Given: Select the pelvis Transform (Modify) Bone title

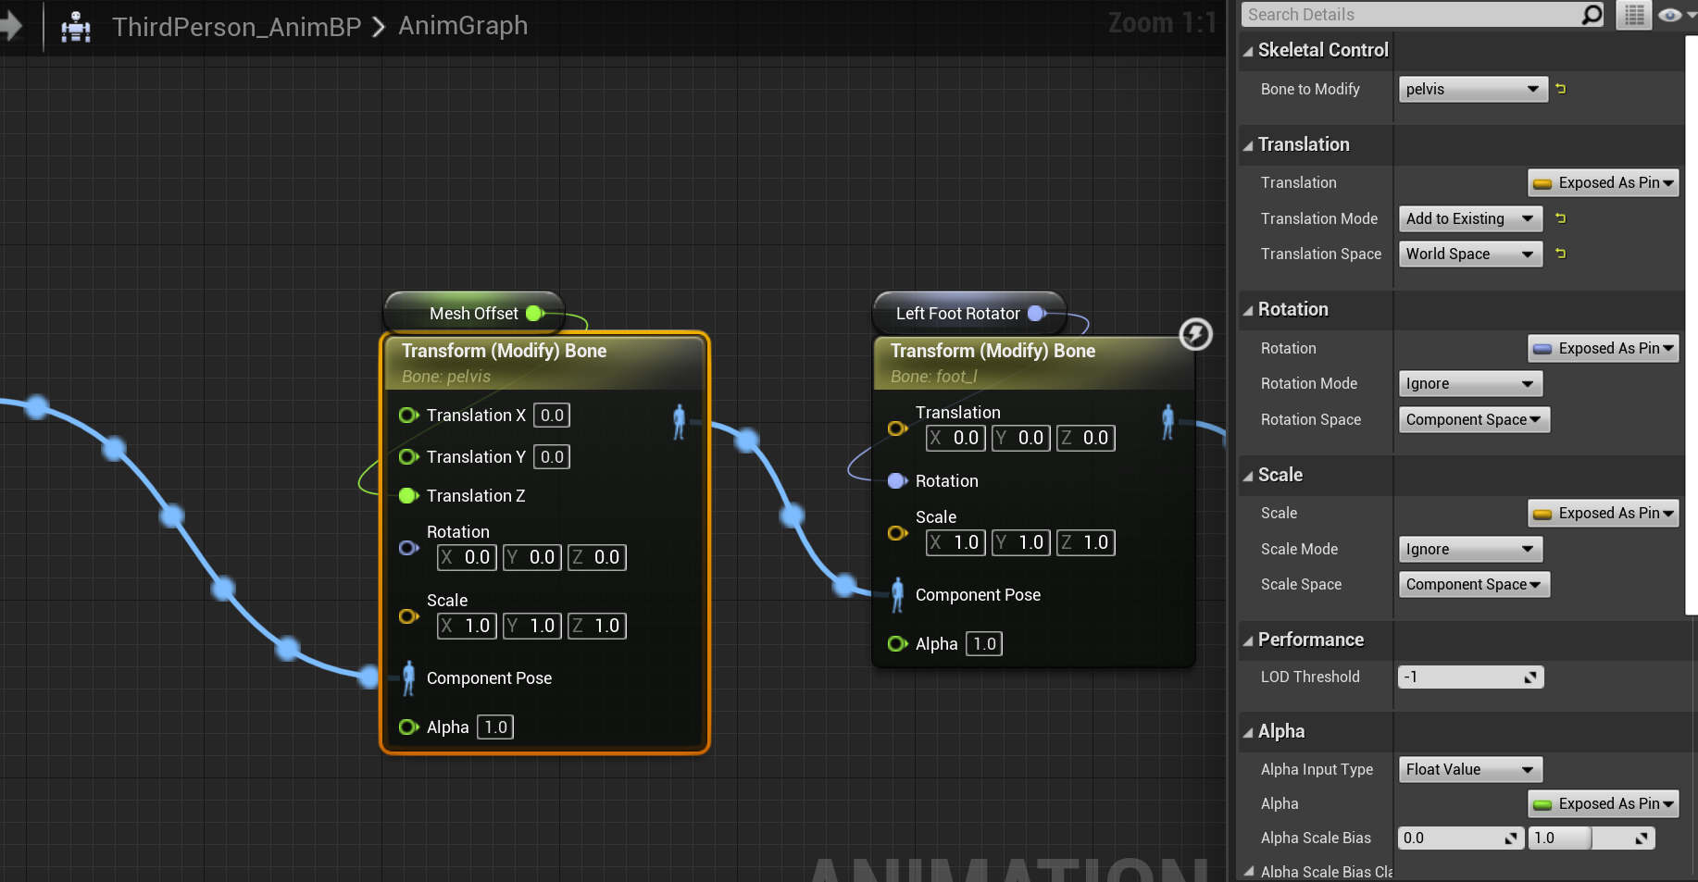Looking at the screenshot, I should tap(504, 351).
